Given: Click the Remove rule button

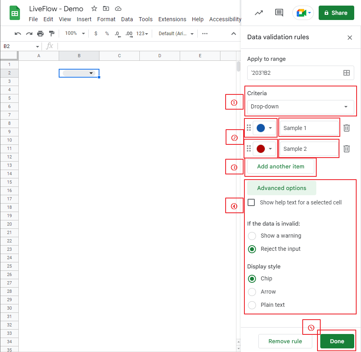Looking at the screenshot, I should coord(285,341).
